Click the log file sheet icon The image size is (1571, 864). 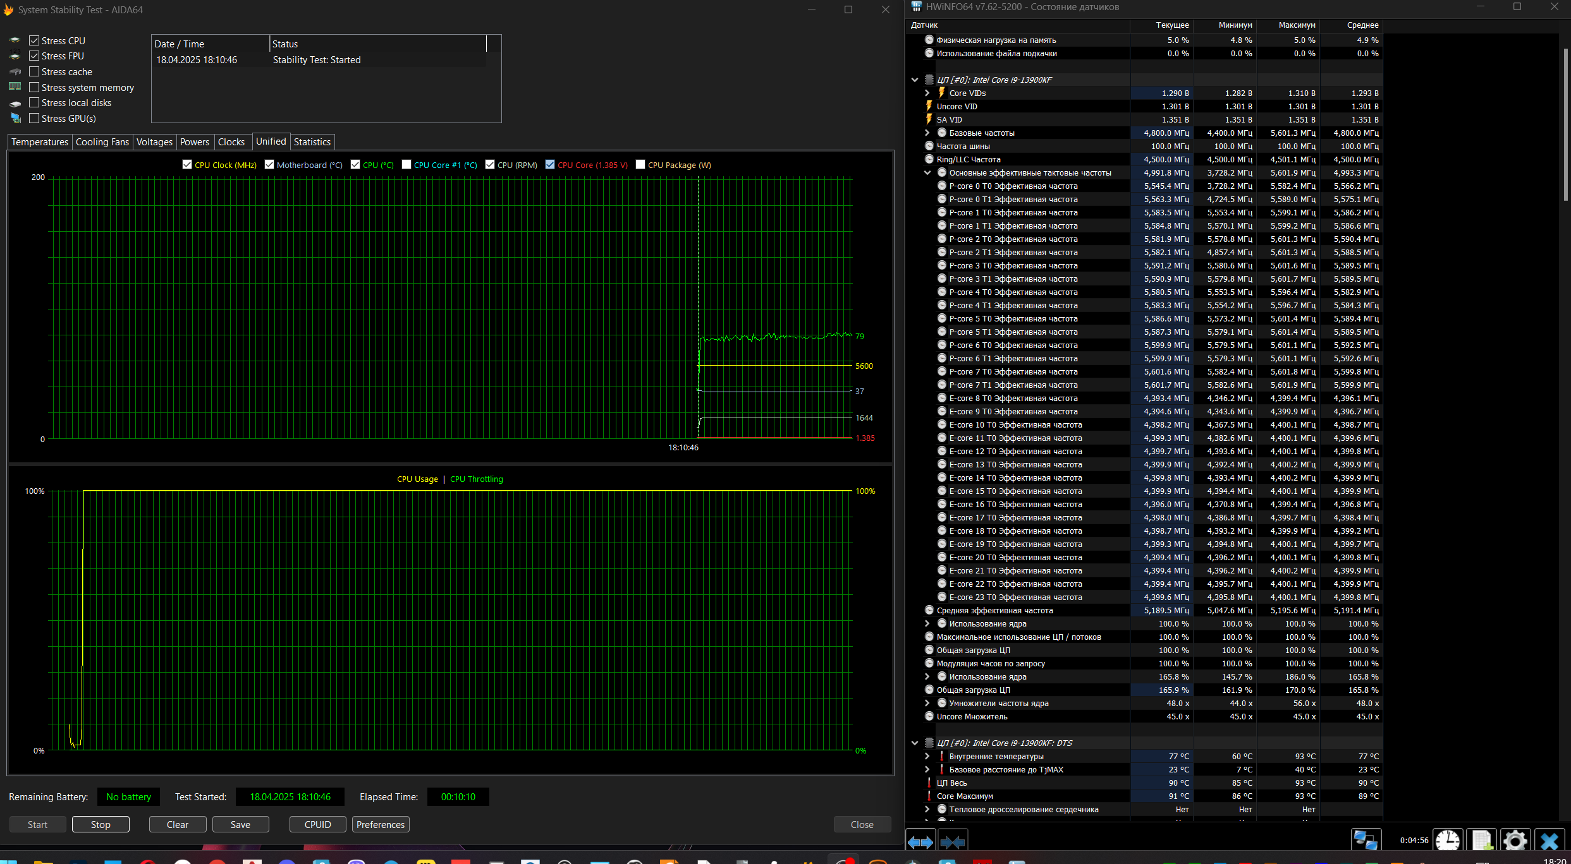point(1481,841)
